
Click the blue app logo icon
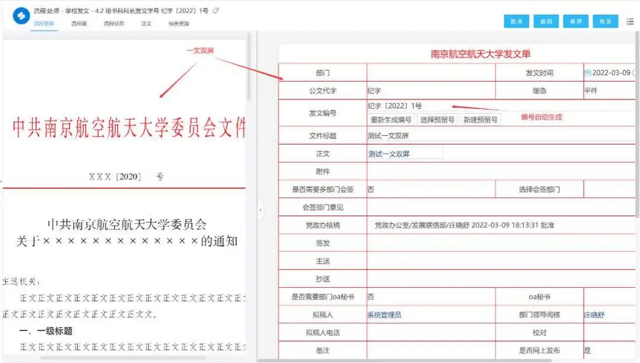point(21,17)
